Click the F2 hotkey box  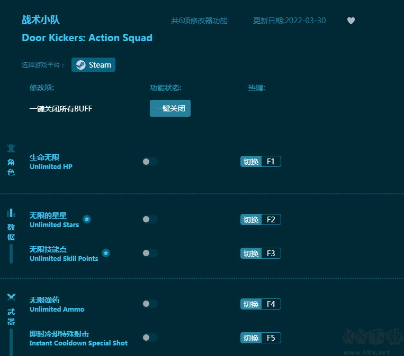[271, 219]
